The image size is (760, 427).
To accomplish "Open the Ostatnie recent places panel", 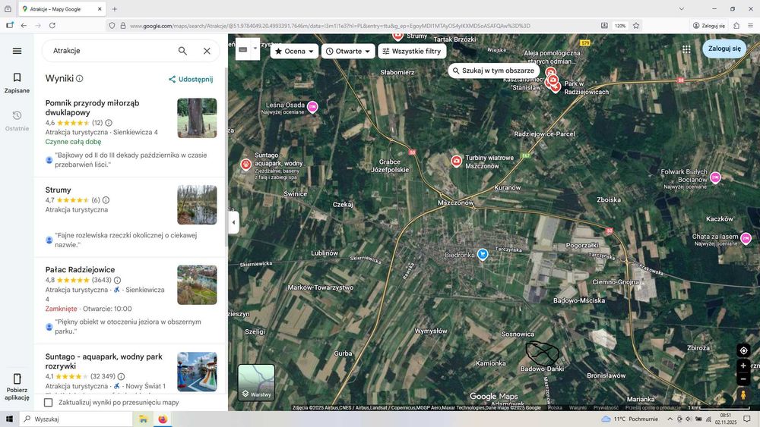I will [x=17, y=121].
